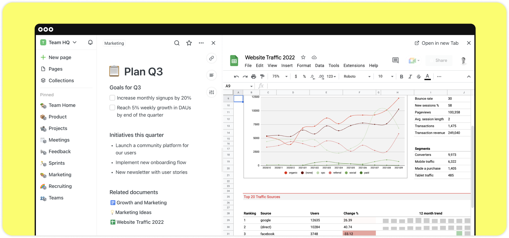Open comment history icon in Sheets

(396, 60)
